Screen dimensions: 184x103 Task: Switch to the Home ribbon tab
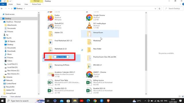11,4
